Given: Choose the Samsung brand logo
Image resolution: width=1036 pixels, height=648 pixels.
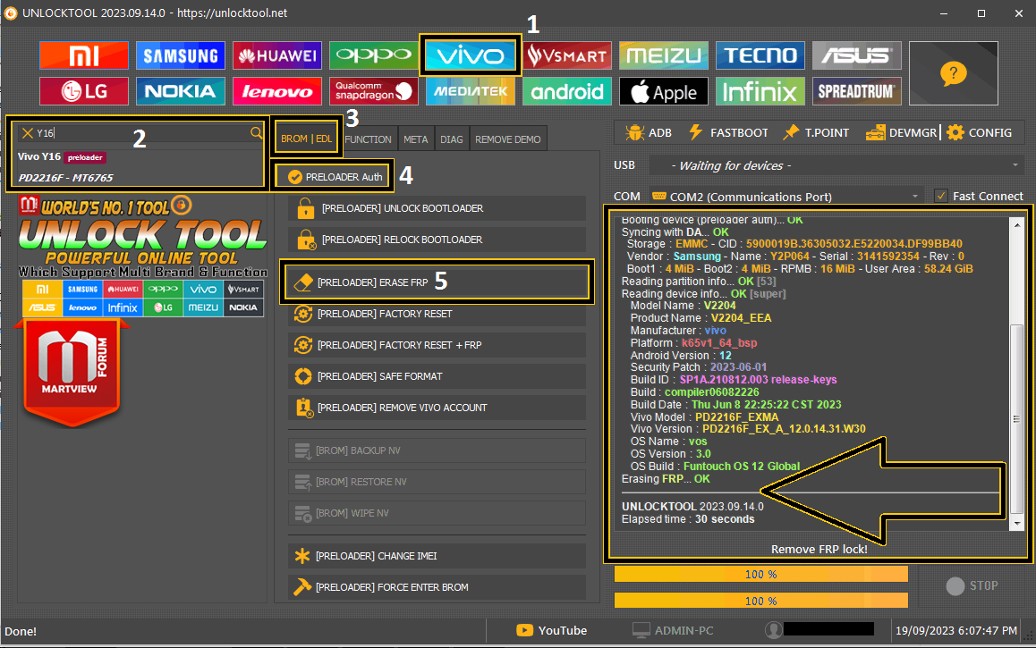Looking at the screenshot, I should [180, 55].
